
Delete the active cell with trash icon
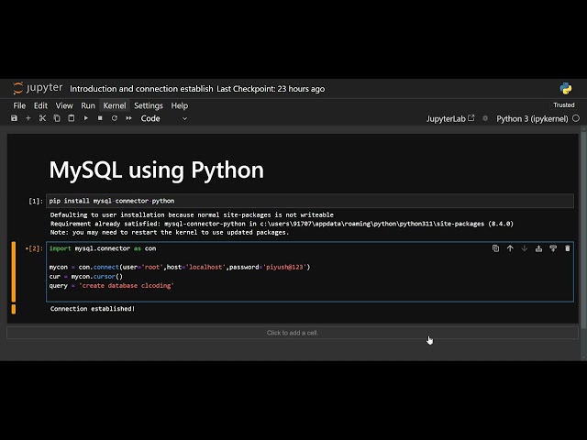point(568,248)
